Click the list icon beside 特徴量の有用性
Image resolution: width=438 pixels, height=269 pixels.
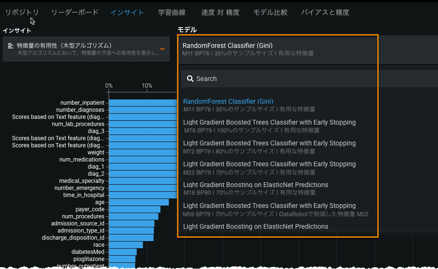pyautogui.click(x=10, y=46)
